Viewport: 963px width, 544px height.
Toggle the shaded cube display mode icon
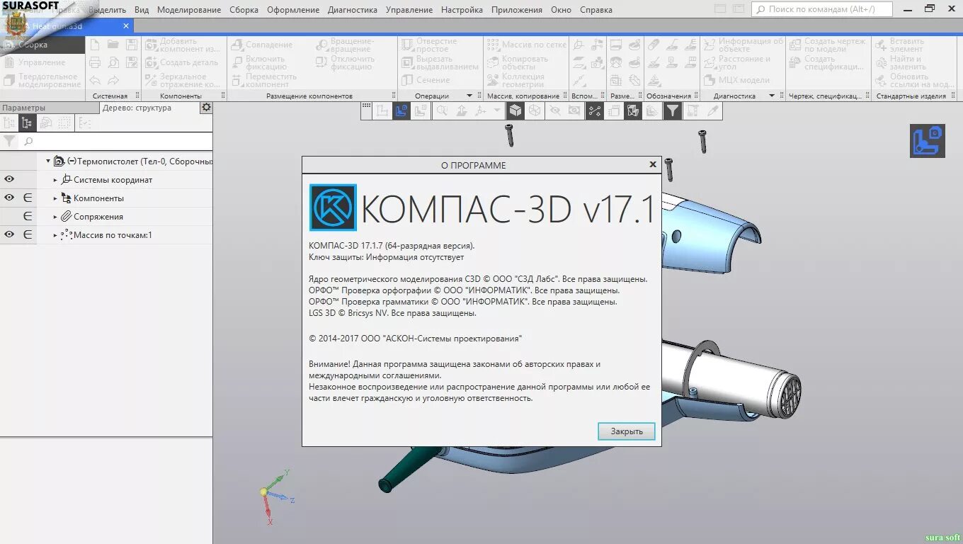(517, 110)
